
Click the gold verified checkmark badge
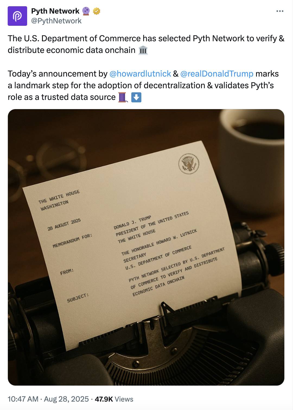(x=96, y=11)
